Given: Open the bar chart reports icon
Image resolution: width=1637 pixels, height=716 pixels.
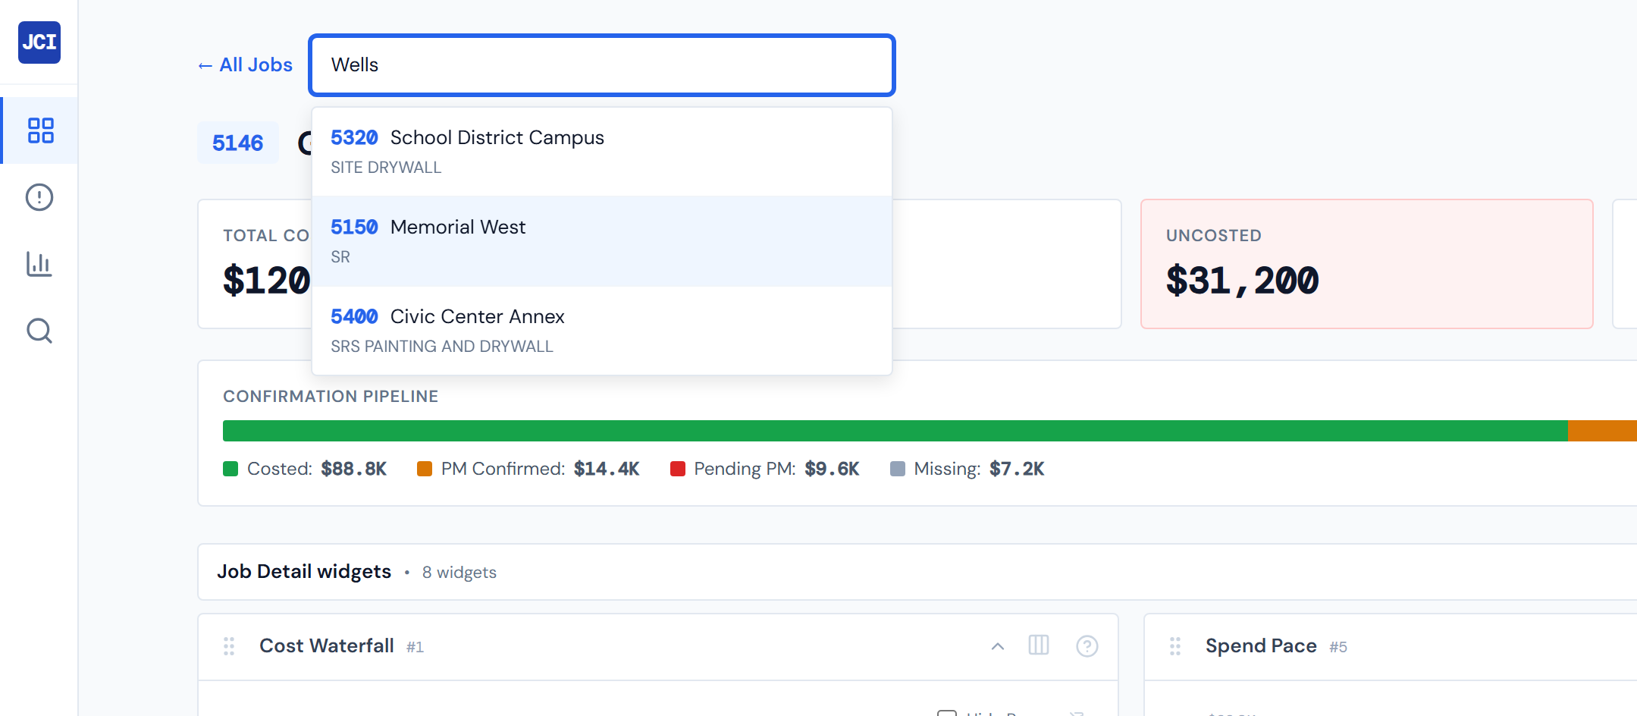Looking at the screenshot, I should [39, 264].
